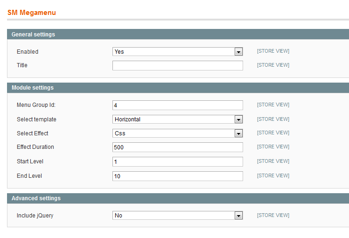The height and width of the screenshot is (238, 349).
Task: Click the End Level input field
Action: click(x=177, y=176)
